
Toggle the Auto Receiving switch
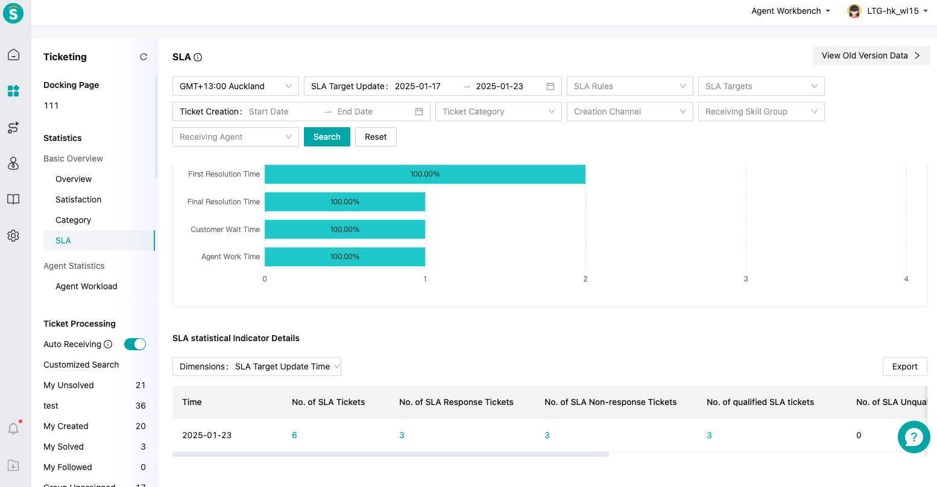135,344
